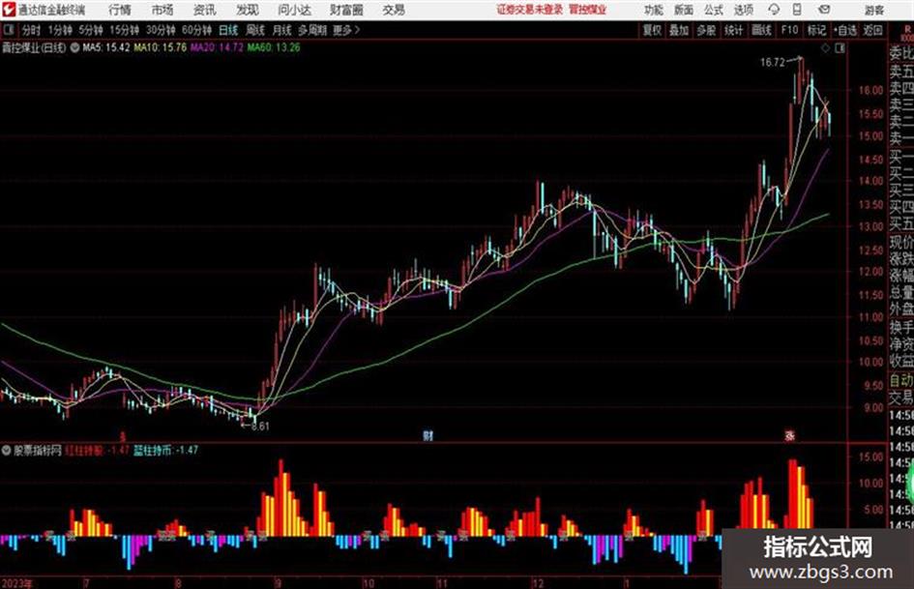This screenshot has width=914, height=589.
Task: Add stock via the 自选 button
Action: click(845, 30)
